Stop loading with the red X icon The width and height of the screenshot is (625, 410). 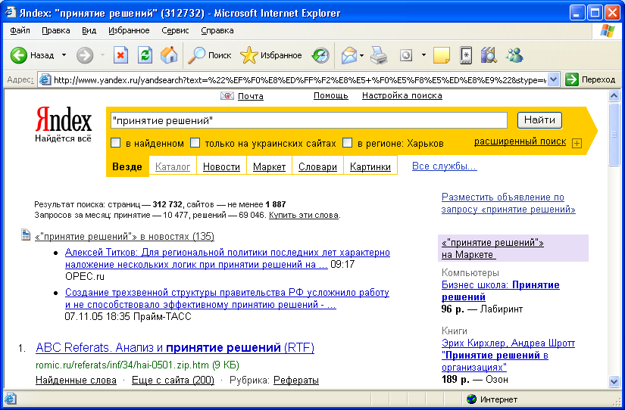point(120,55)
